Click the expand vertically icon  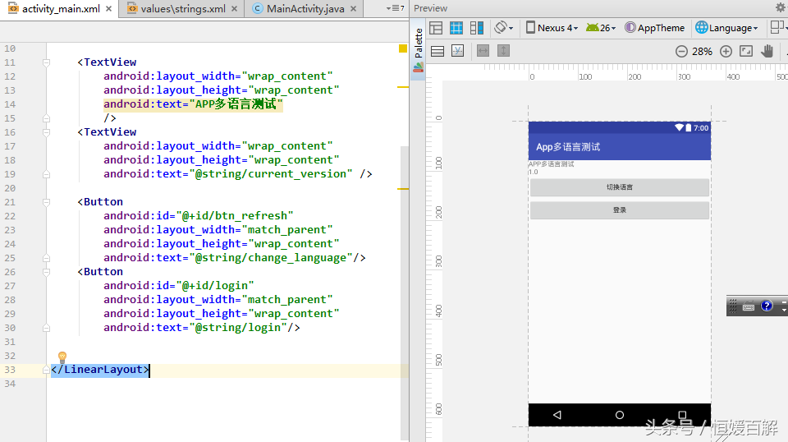tap(503, 51)
